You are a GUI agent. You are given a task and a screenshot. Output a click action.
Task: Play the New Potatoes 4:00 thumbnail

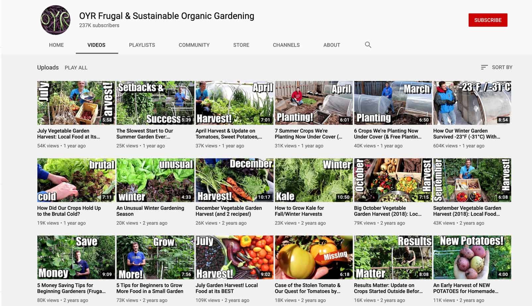[472, 257]
